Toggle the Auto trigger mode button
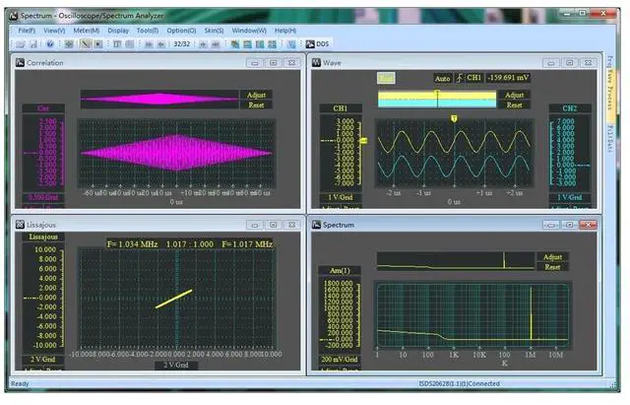The width and height of the screenshot is (630, 405). (441, 78)
